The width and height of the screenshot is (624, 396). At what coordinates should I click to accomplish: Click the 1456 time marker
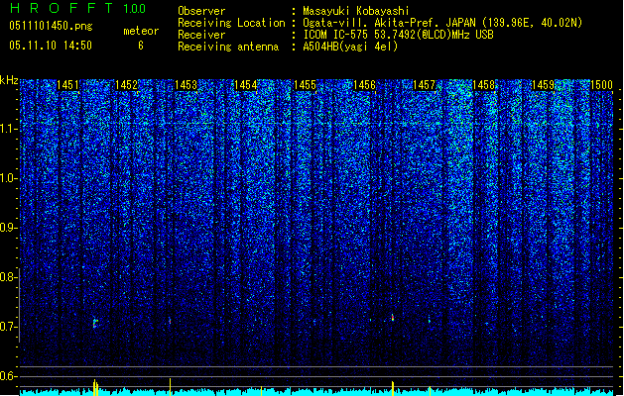364,85
